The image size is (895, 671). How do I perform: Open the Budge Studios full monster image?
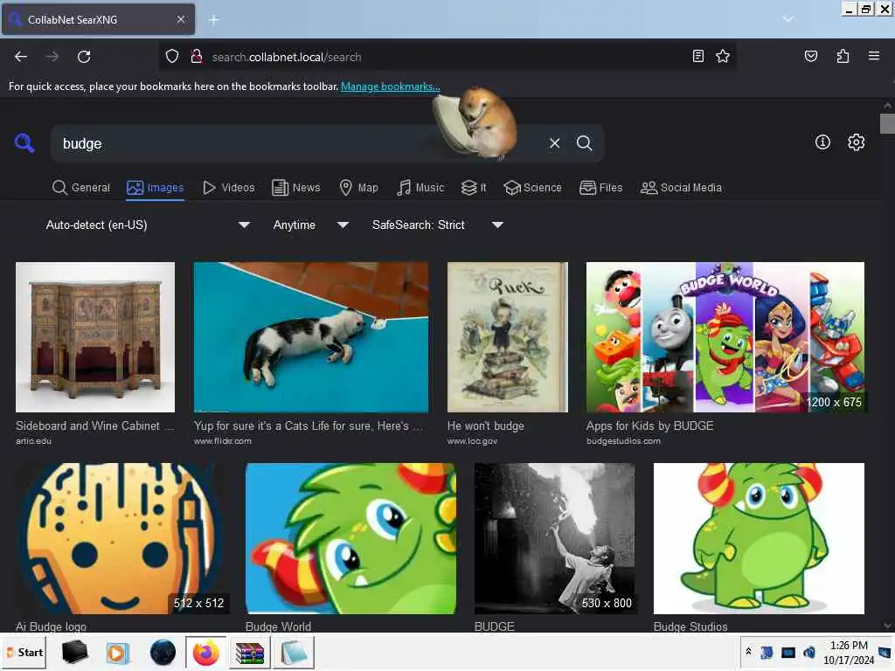760,538
